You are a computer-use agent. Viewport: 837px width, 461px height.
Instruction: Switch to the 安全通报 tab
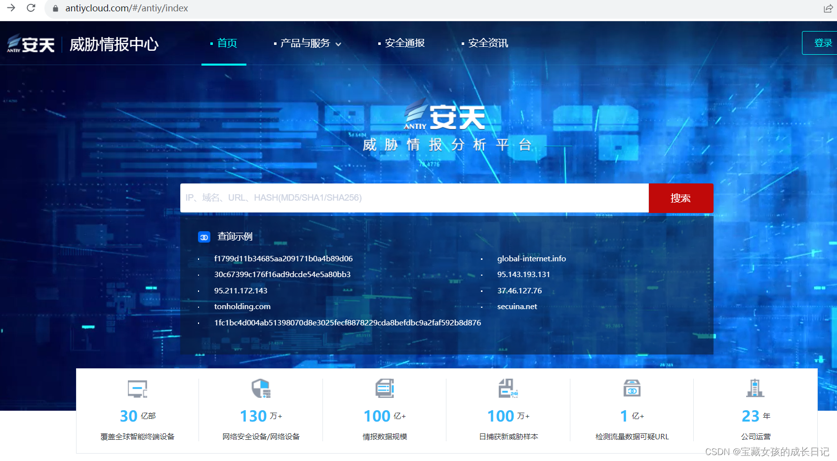405,43
